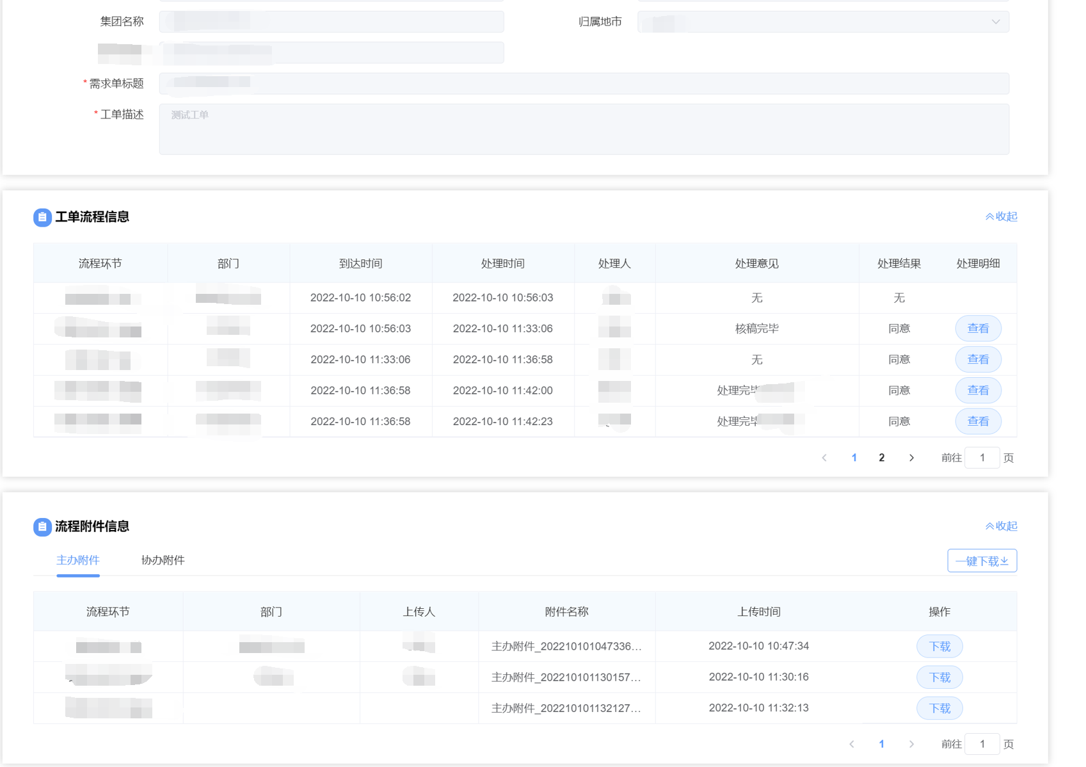
Task: Download attachment uploaded at 2022-10-10 10:47:34
Action: (x=939, y=647)
